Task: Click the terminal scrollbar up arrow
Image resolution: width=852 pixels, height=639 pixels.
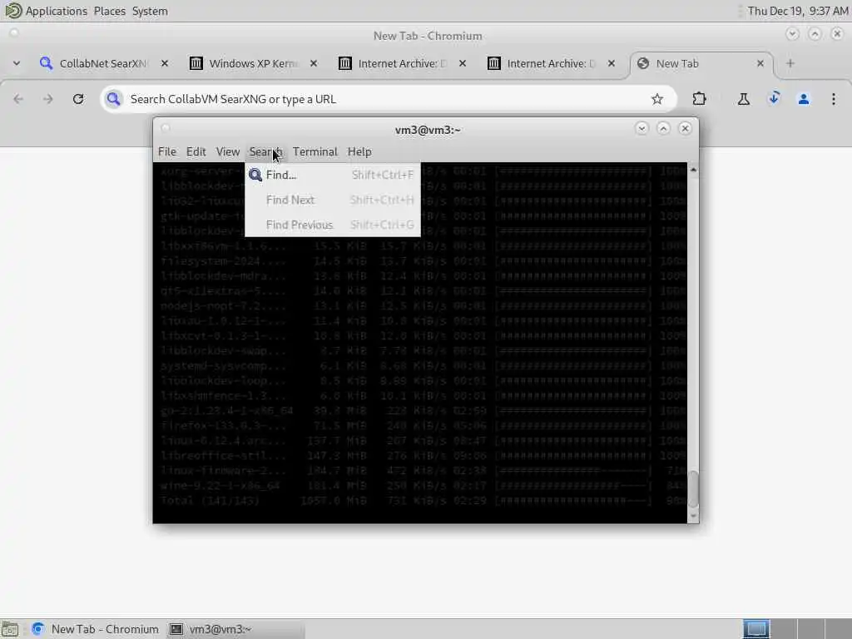Action: [x=693, y=170]
